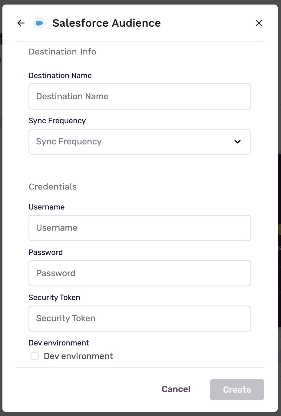281x416 pixels.
Task: Click the Create button
Action: [x=237, y=390]
